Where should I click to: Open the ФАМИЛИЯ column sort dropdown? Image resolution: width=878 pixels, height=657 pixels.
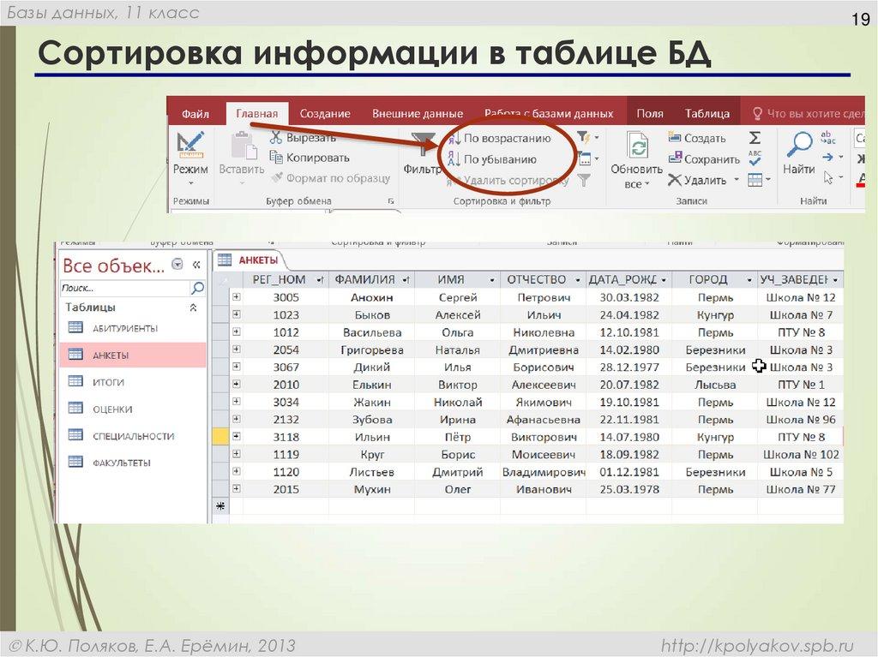(406, 279)
